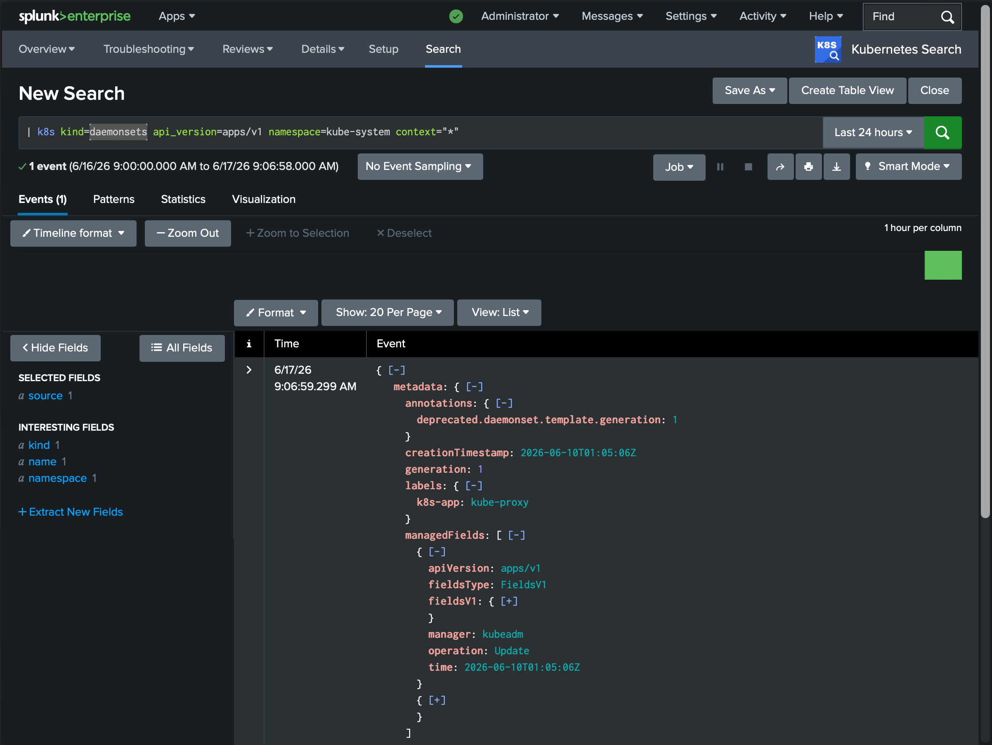
Task: Open the Format dropdown
Action: coord(276,312)
